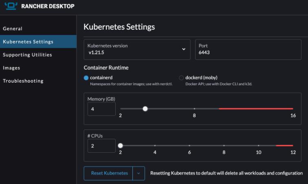Expand the Kubernetes version dropdown
This screenshot has height=184, width=308.
tap(137, 50)
